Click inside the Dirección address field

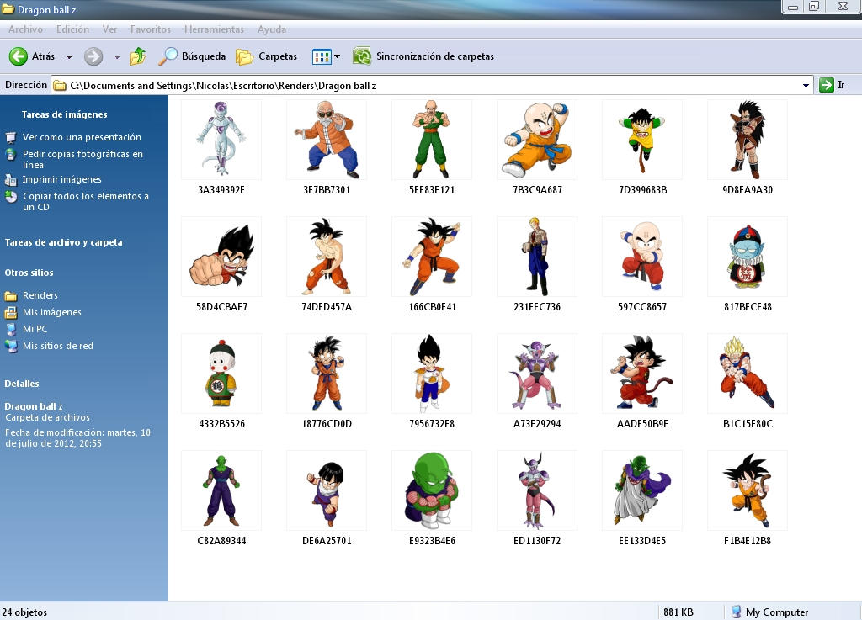pos(421,85)
